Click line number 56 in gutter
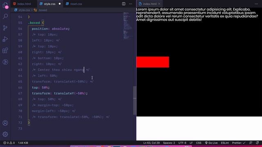Screen dimensions: 262x147 click(x=20, y=29)
